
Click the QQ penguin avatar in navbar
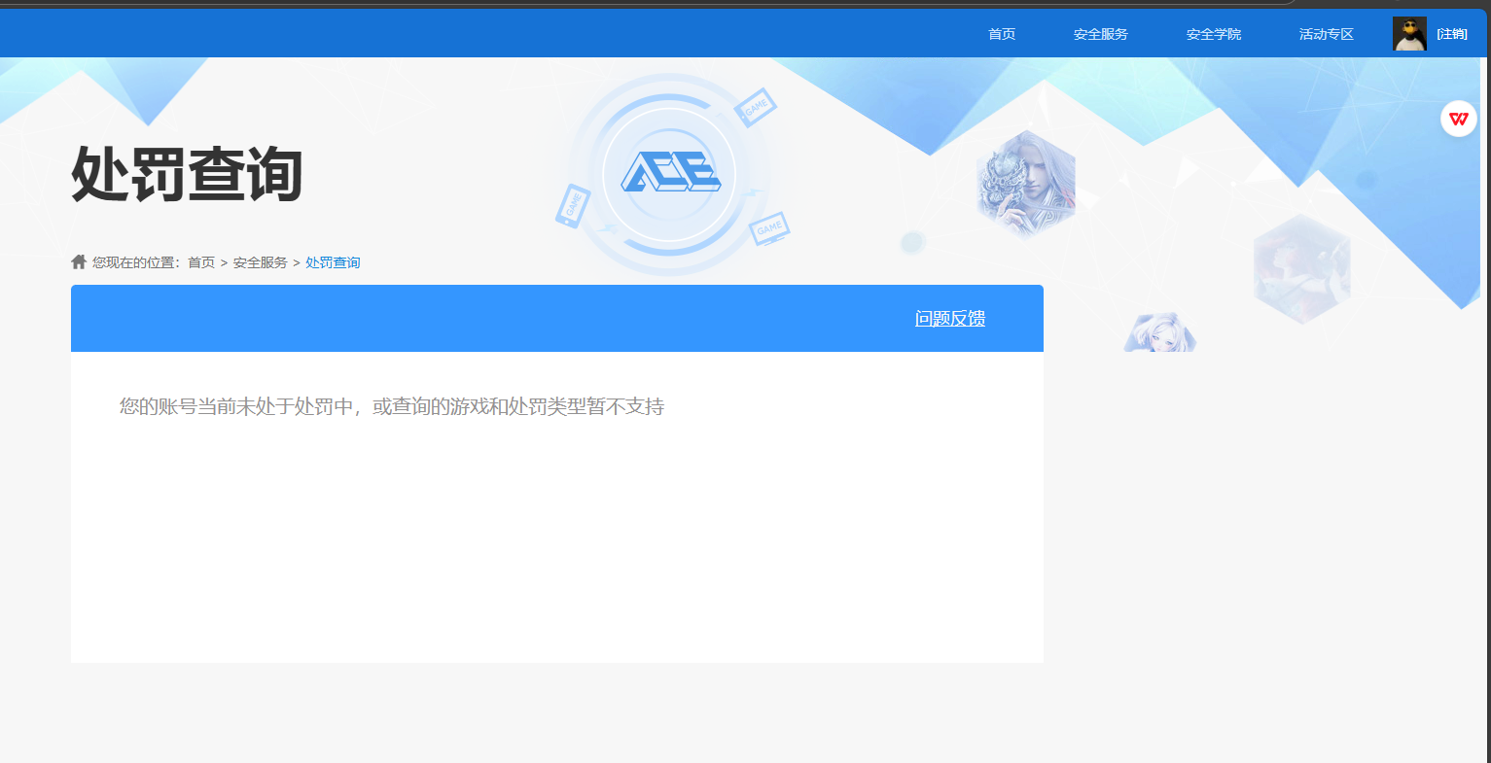(1408, 33)
